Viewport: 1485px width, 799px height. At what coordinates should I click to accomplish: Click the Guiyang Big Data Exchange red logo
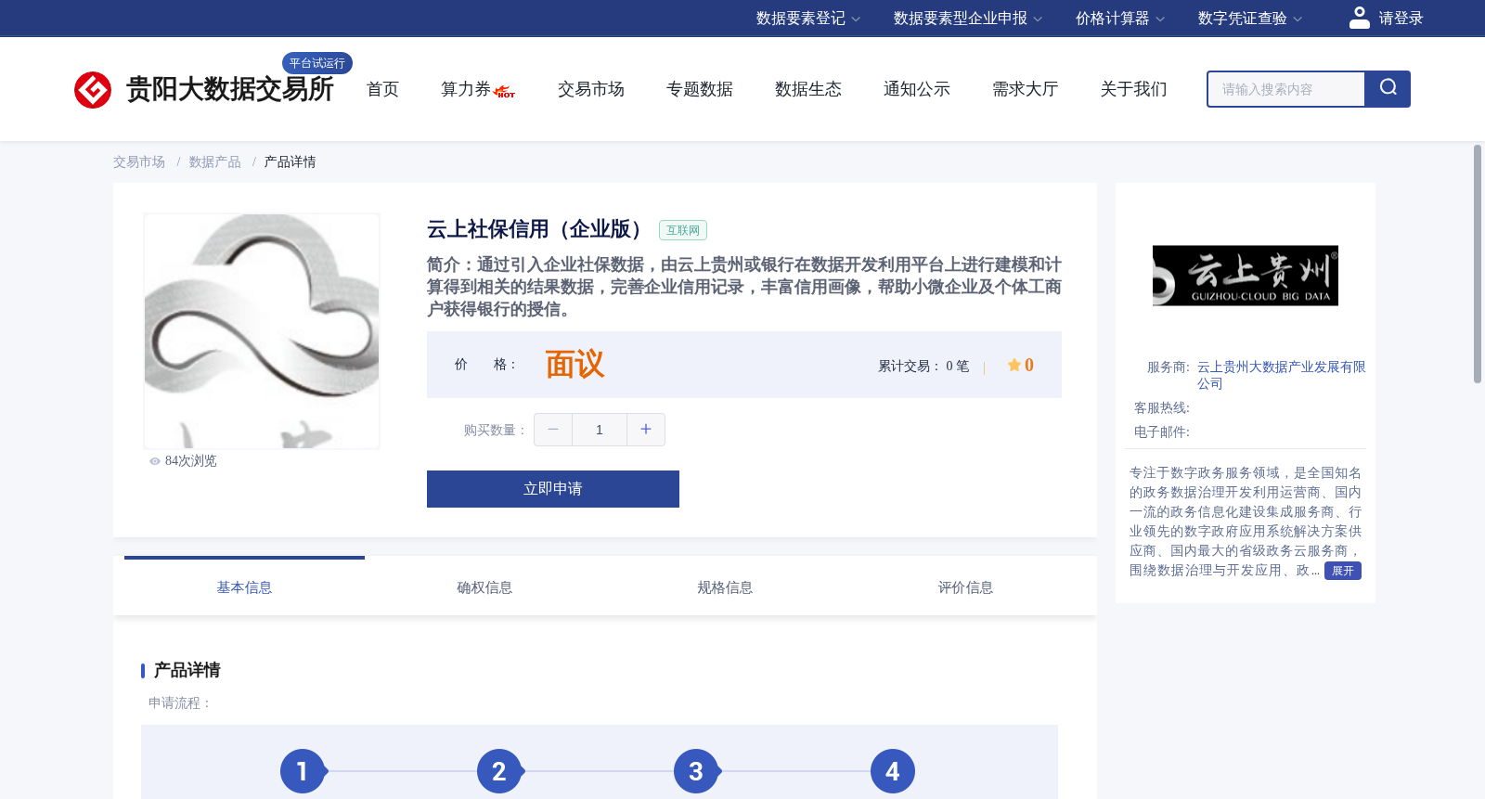[x=93, y=90]
